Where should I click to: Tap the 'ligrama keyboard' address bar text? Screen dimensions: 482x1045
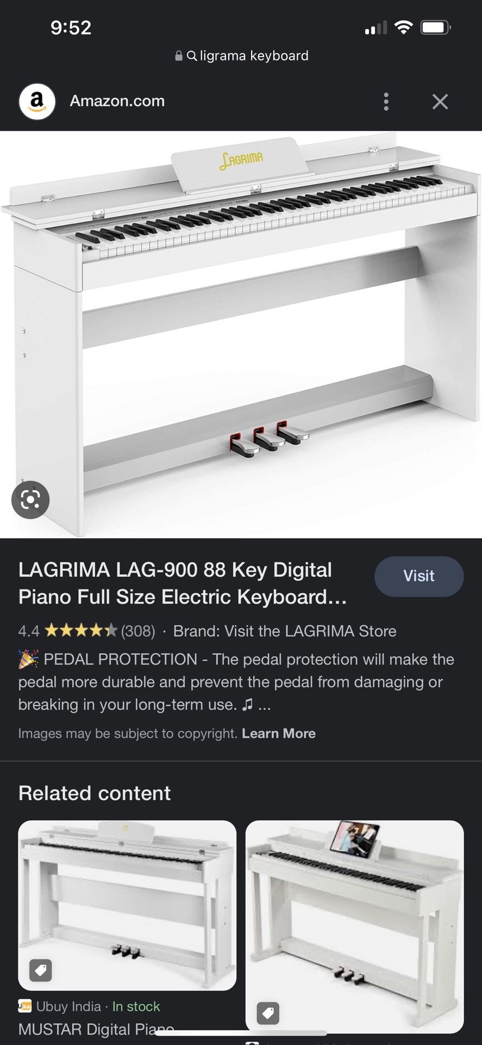click(254, 56)
